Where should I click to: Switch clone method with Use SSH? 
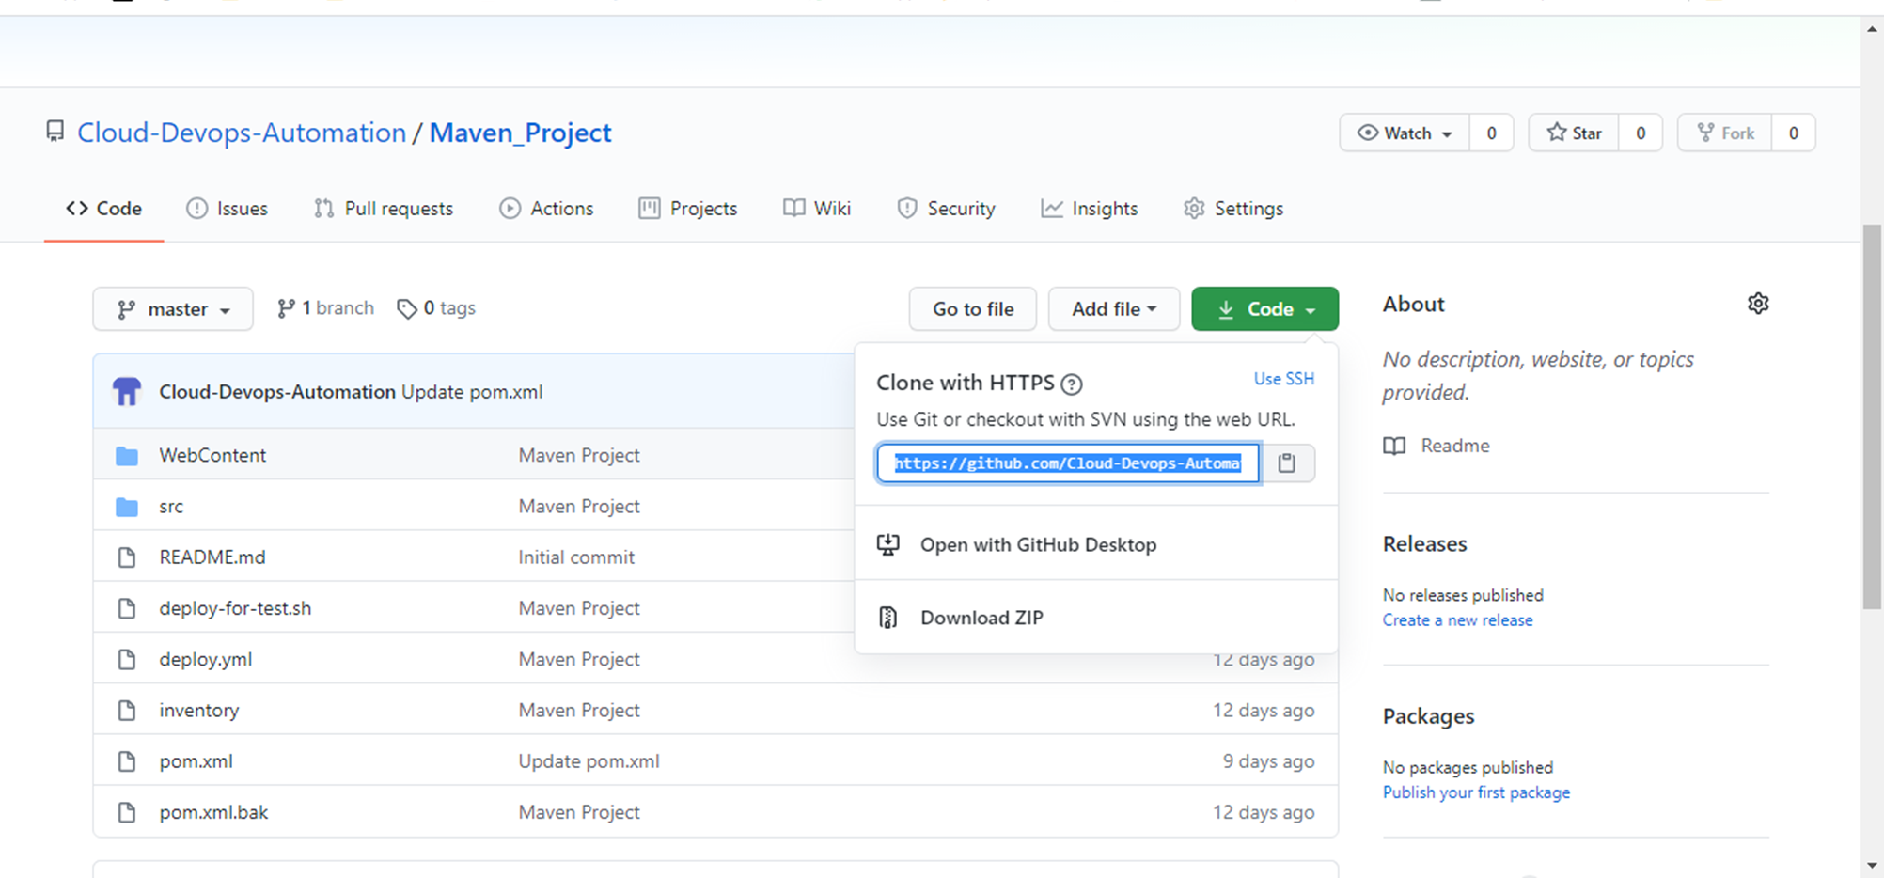point(1283,379)
